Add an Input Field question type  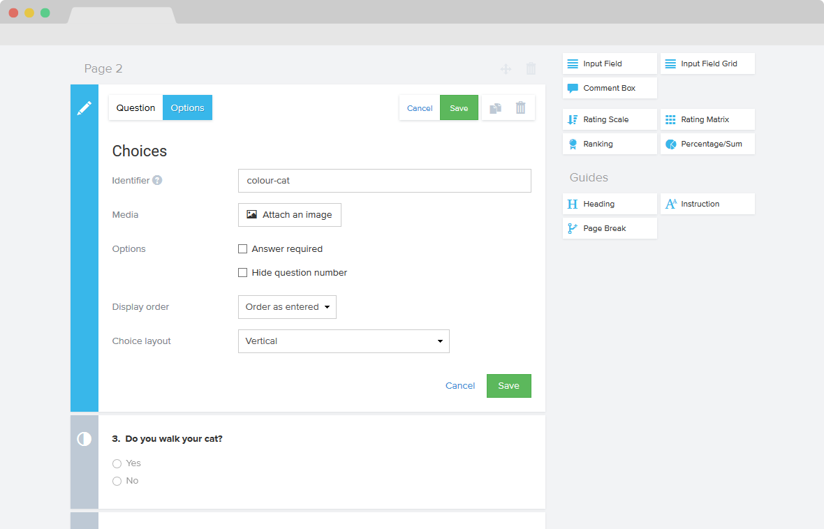610,64
